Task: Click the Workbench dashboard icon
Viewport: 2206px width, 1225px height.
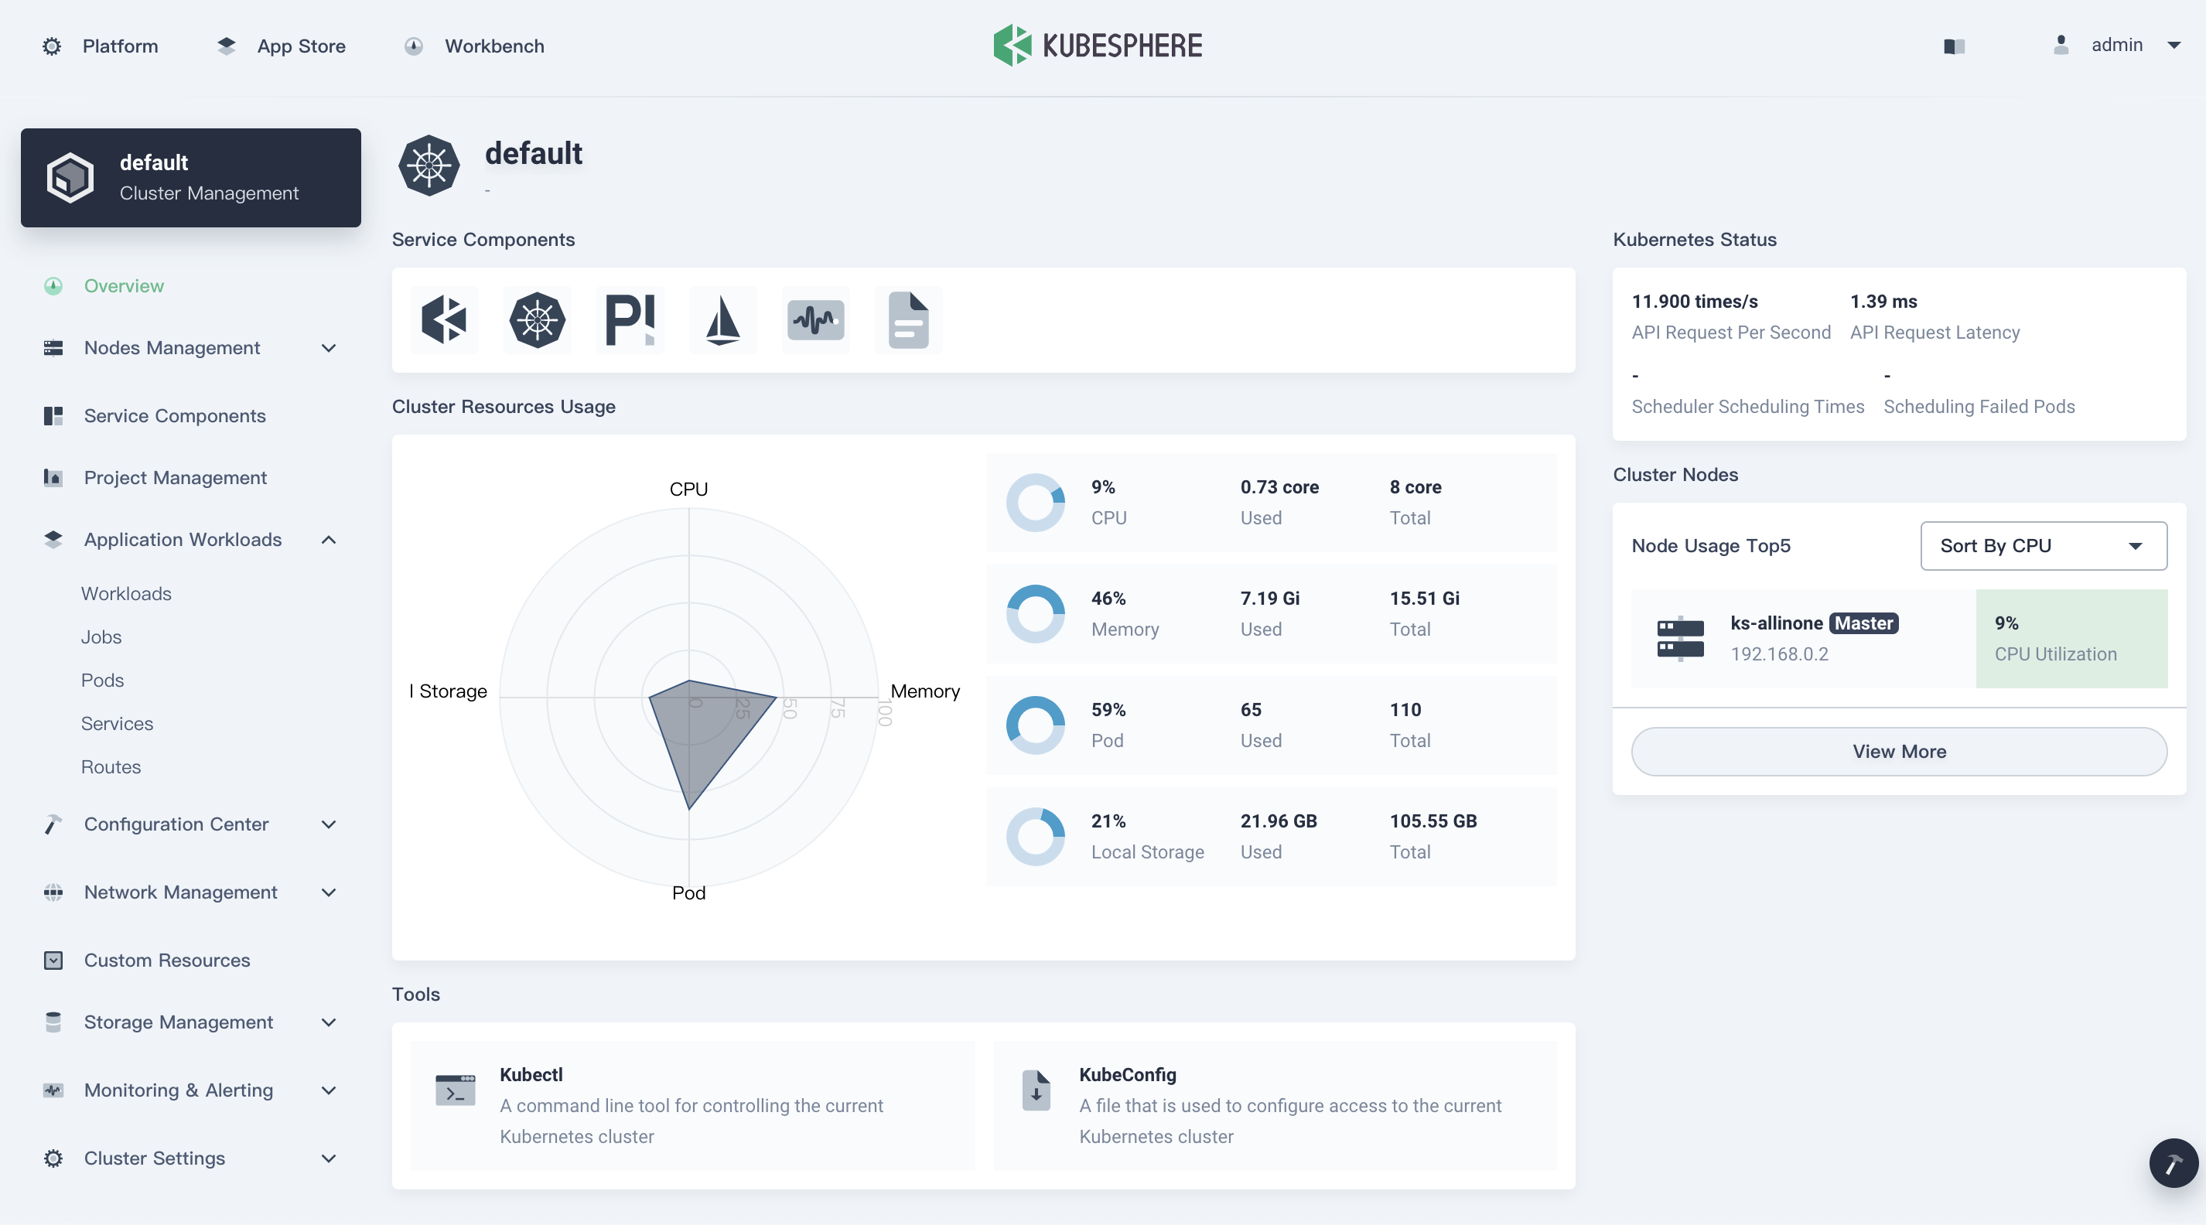Action: (414, 46)
